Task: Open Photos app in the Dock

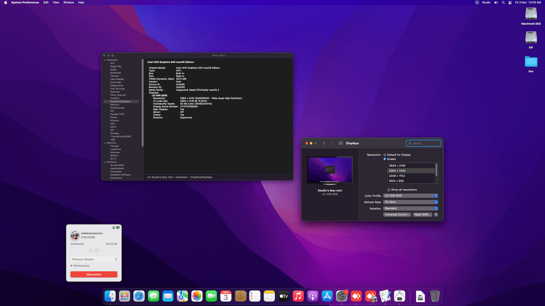Action: pyautogui.click(x=197, y=296)
